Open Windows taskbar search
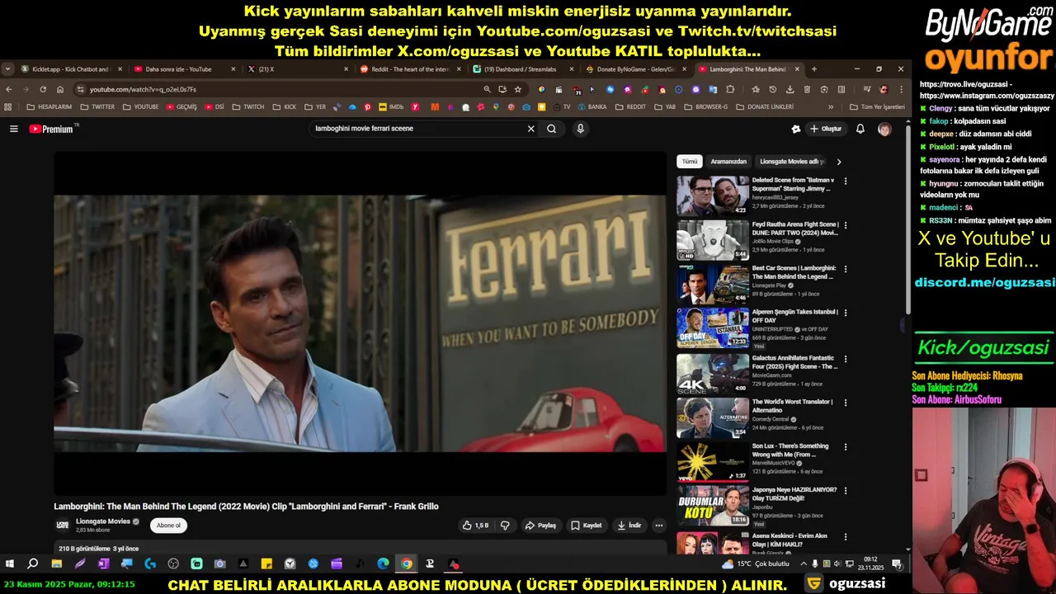Screen dimensions: 1056x594 pyautogui.click(x=33, y=564)
